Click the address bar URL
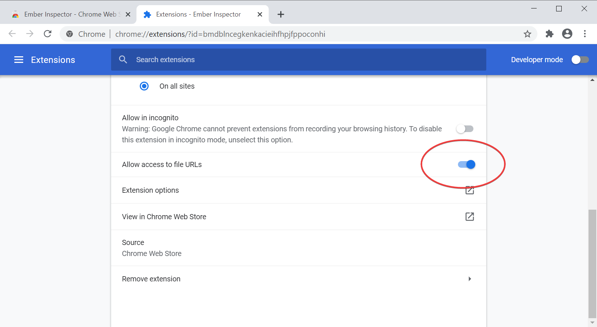597x327 pixels. 220,34
